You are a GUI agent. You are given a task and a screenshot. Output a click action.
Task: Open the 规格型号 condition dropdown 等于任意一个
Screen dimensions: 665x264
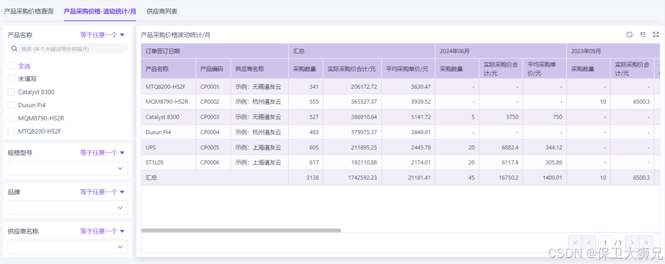(x=103, y=153)
